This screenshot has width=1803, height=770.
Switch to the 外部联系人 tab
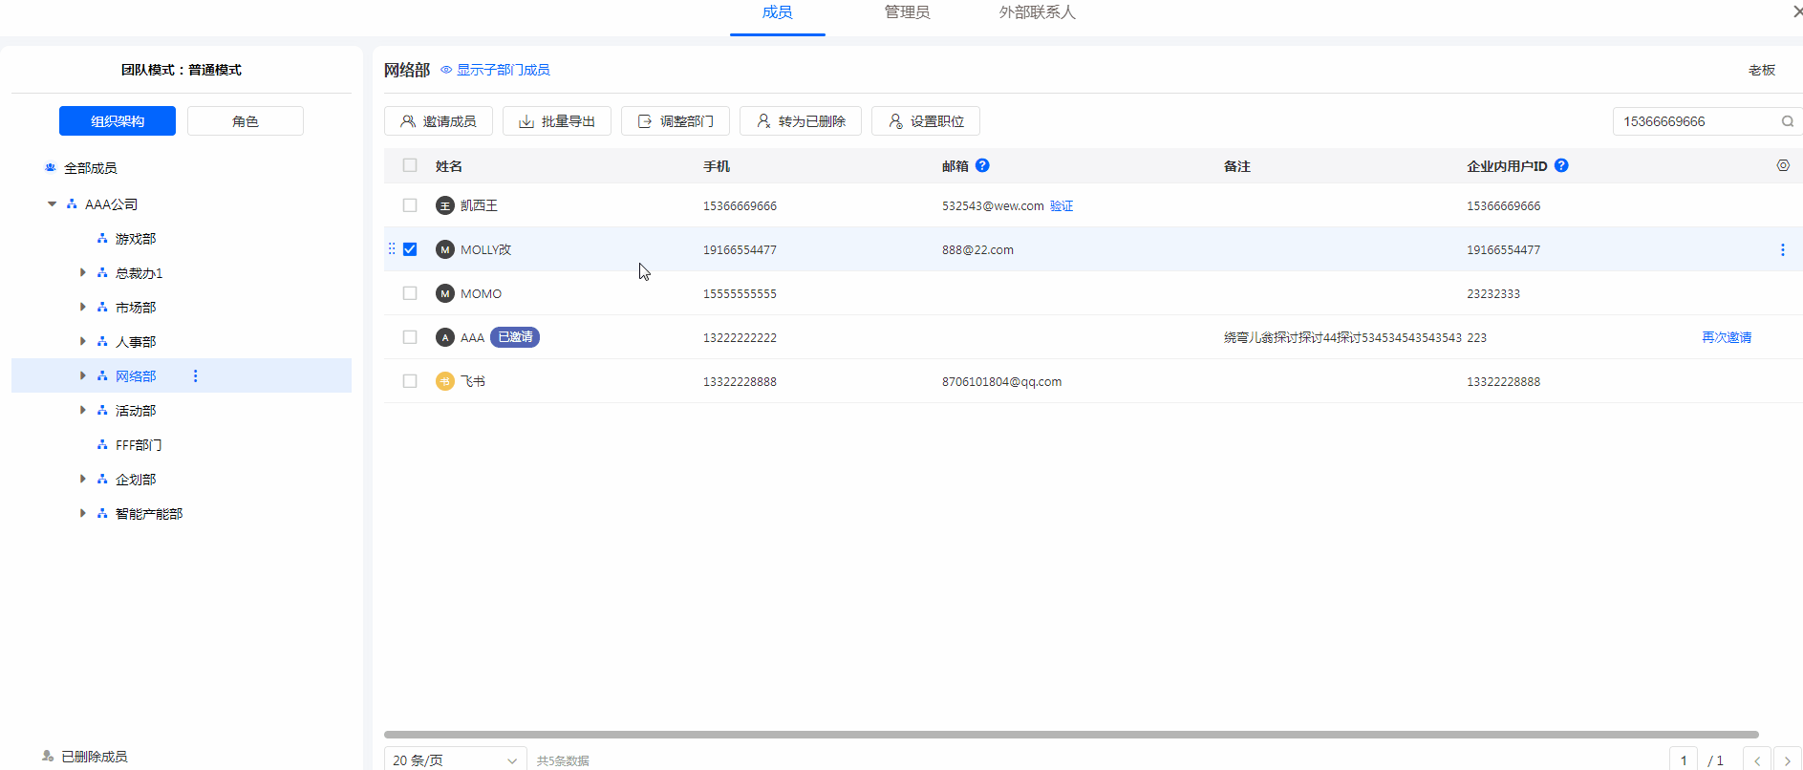1037,13
